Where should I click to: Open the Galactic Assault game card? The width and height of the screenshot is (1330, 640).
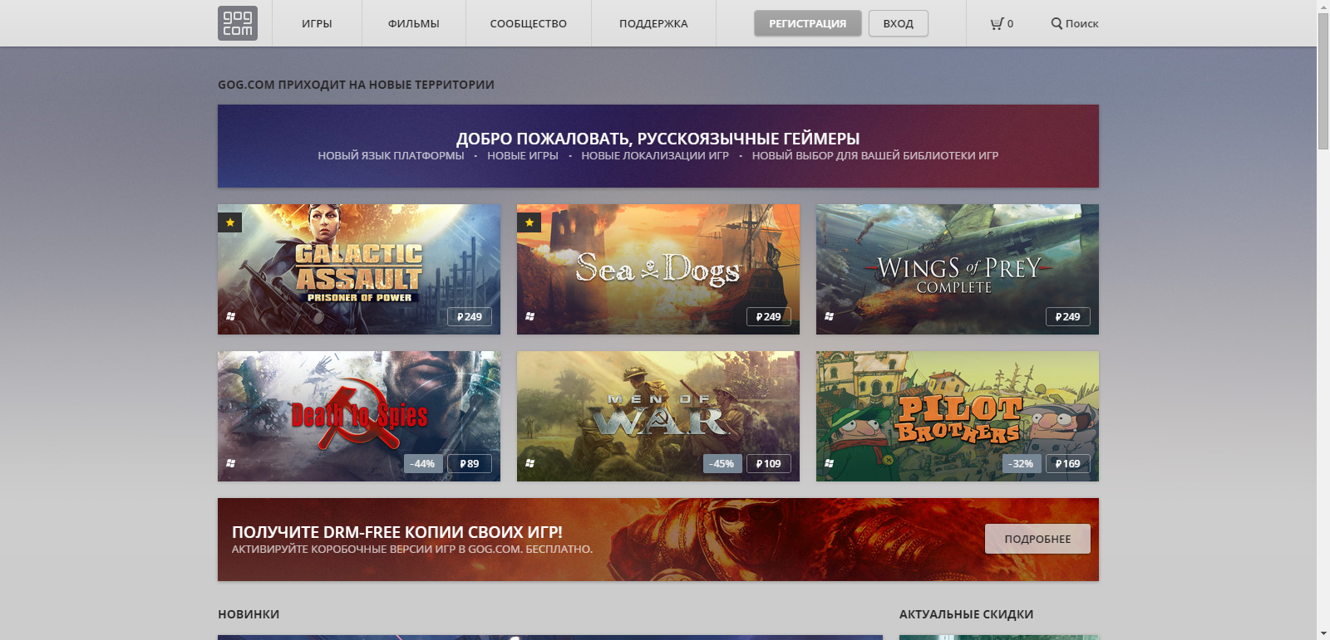[x=359, y=269]
